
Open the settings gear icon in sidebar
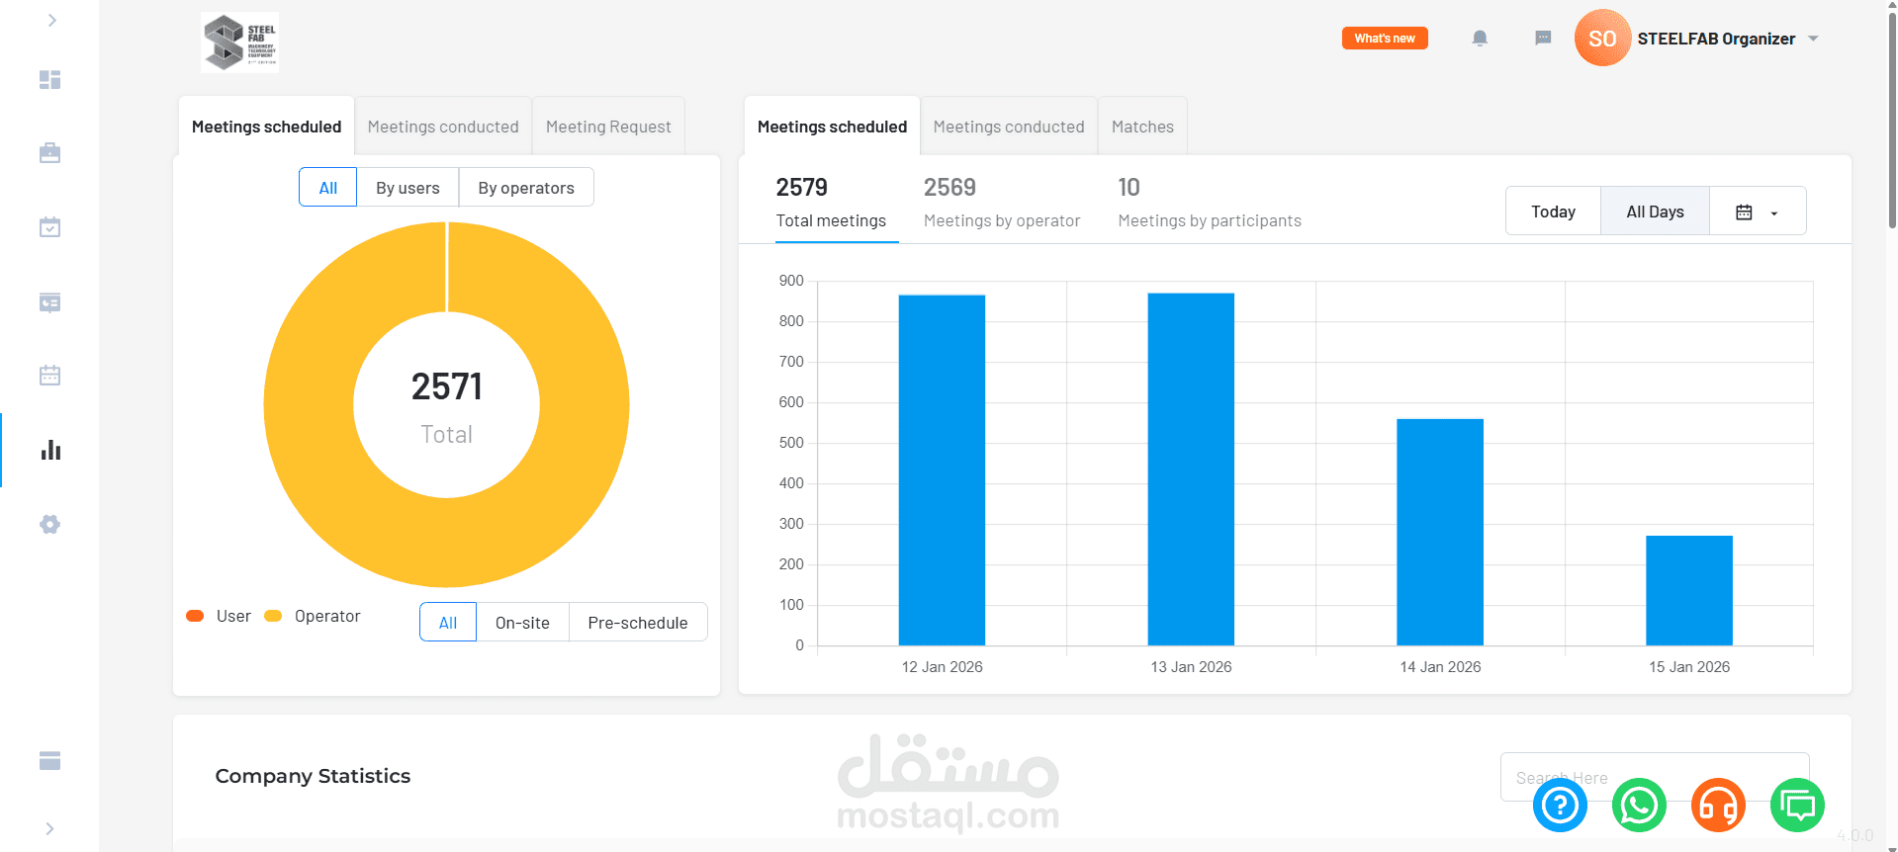[49, 525]
